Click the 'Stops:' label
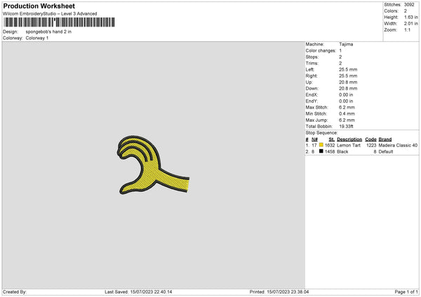Viewport: 421px width, 297px height. (x=312, y=57)
